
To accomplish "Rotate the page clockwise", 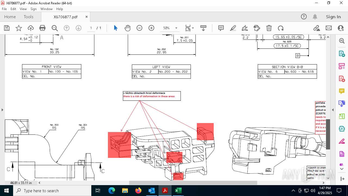I will point(281,28).
